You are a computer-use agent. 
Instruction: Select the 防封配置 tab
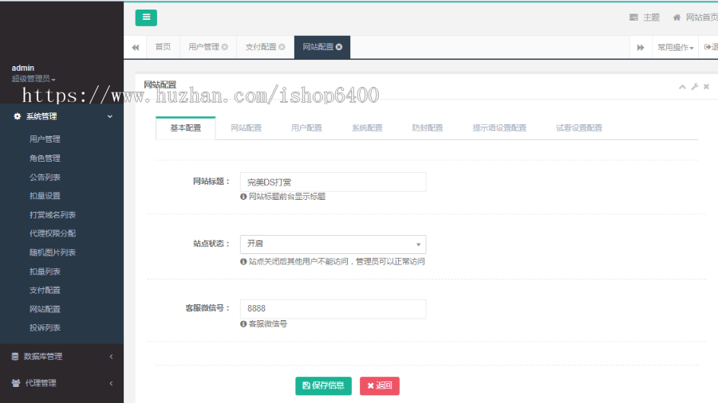[428, 128]
